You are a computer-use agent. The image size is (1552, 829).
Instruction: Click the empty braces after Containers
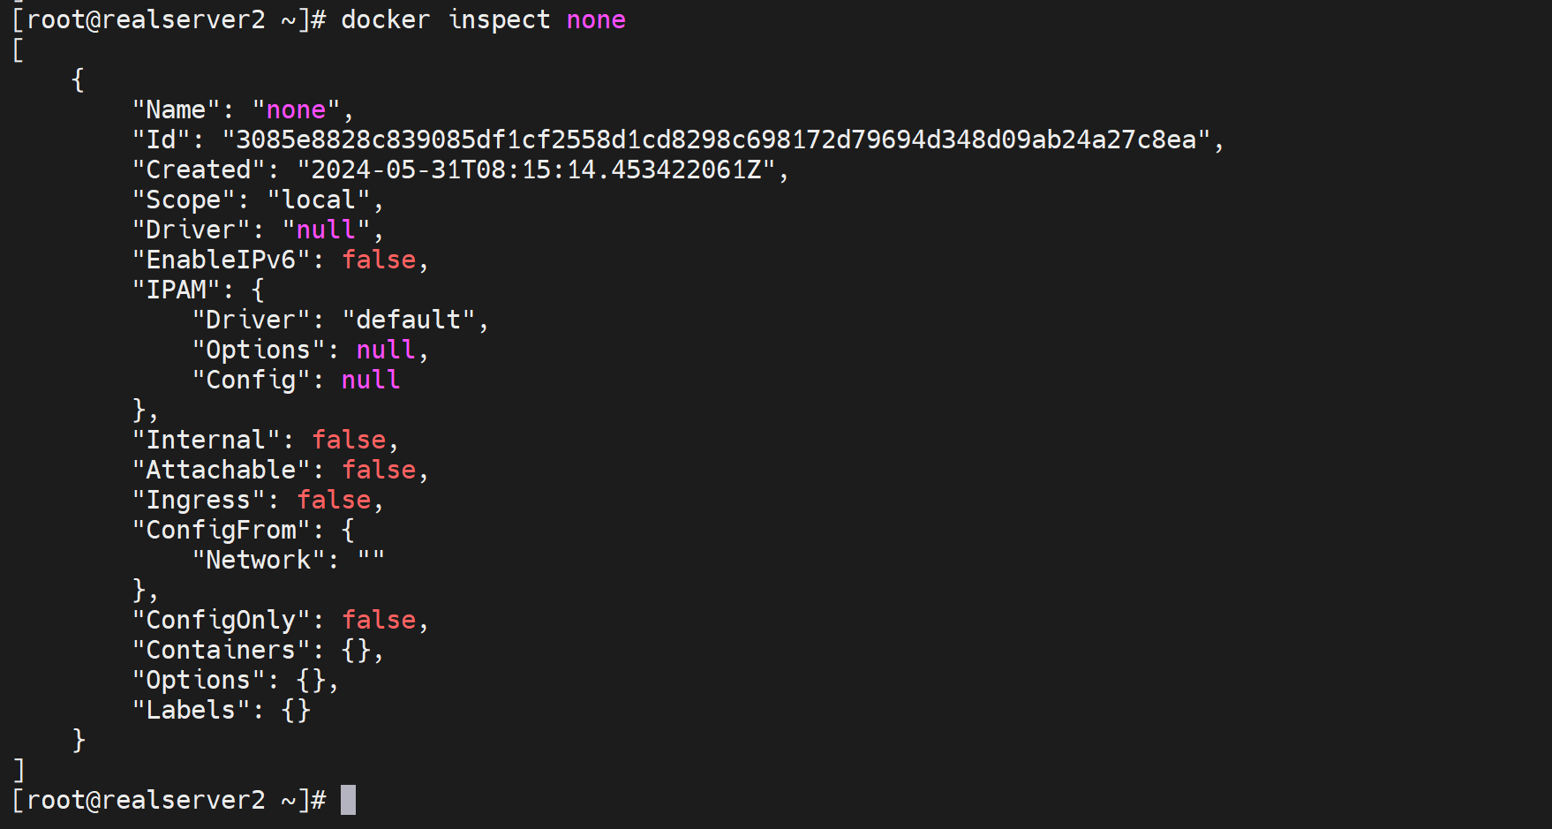356,650
